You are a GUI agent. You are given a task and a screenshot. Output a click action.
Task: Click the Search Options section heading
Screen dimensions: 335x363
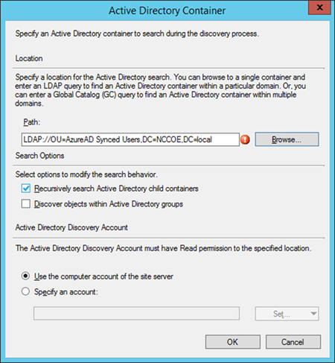coord(39,156)
